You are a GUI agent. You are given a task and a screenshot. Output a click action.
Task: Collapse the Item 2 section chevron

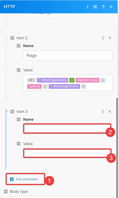(12, 38)
